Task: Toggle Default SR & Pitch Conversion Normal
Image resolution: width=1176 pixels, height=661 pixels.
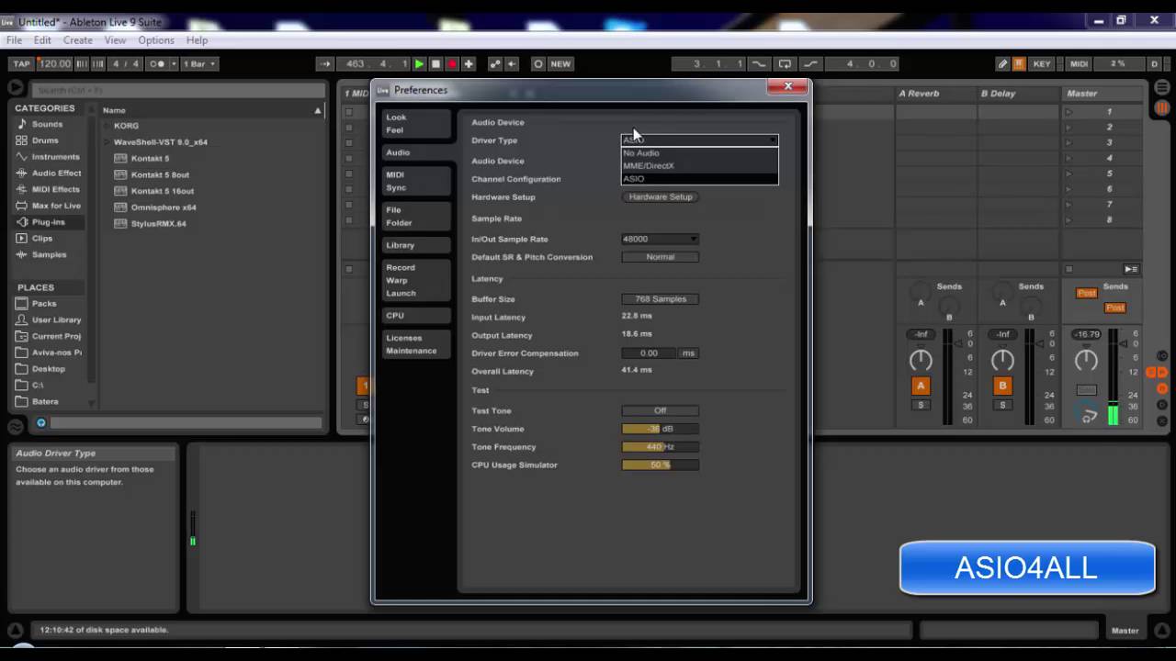Action: (x=661, y=257)
